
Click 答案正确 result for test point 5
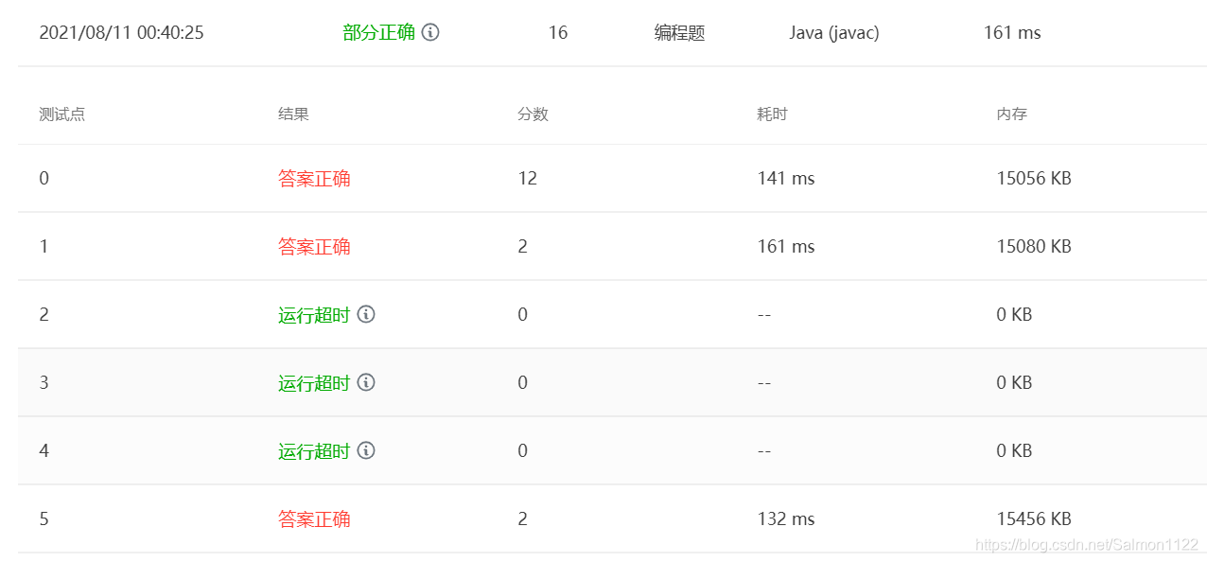tap(314, 518)
